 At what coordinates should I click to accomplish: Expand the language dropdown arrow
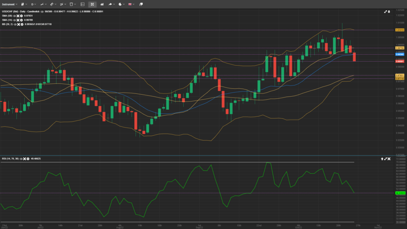click(x=134, y=4)
